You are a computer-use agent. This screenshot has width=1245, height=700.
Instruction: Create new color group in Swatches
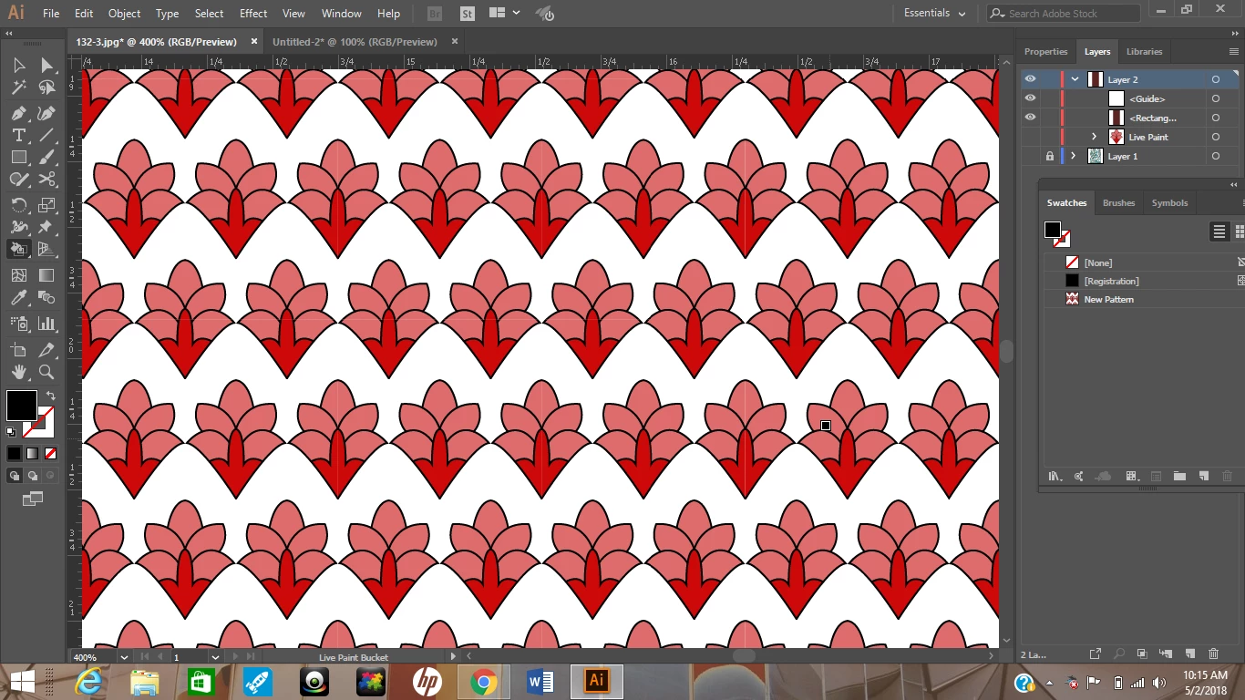(x=1179, y=476)
